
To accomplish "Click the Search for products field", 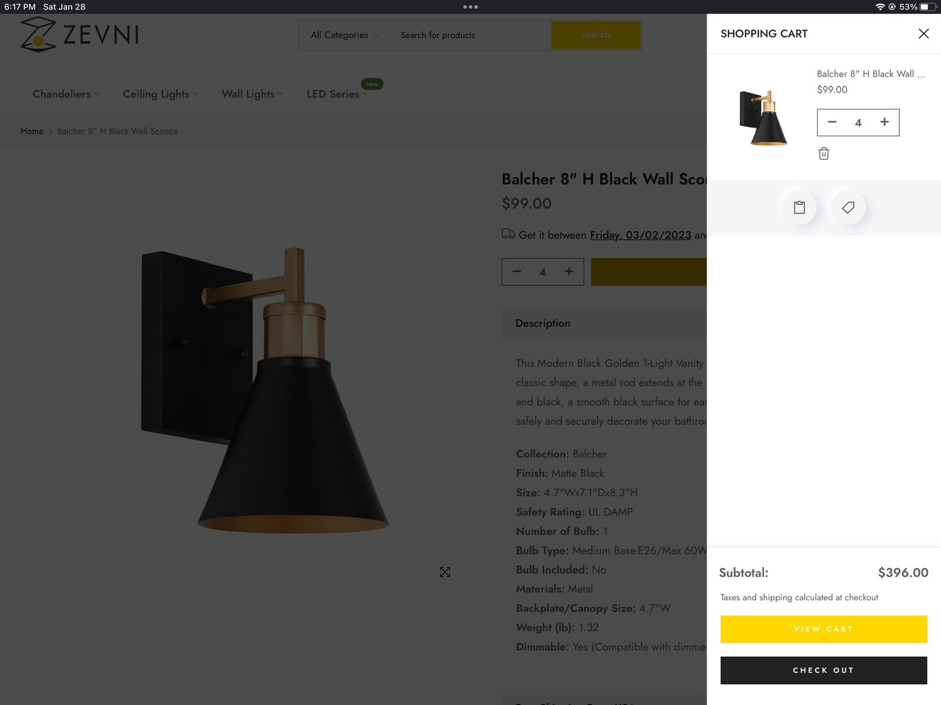I will [x=470, y=35].
